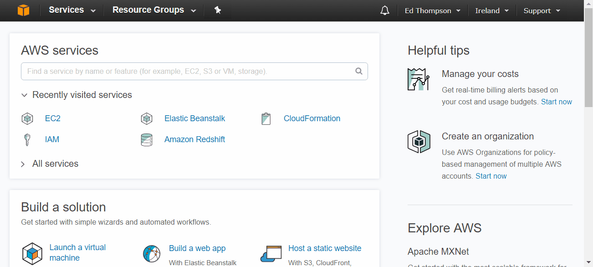This screenshot has width=593, height=267.
Task: Click the Elastic Beanstalk service icon
Action: pyautogui.click(x=147, y=119)
